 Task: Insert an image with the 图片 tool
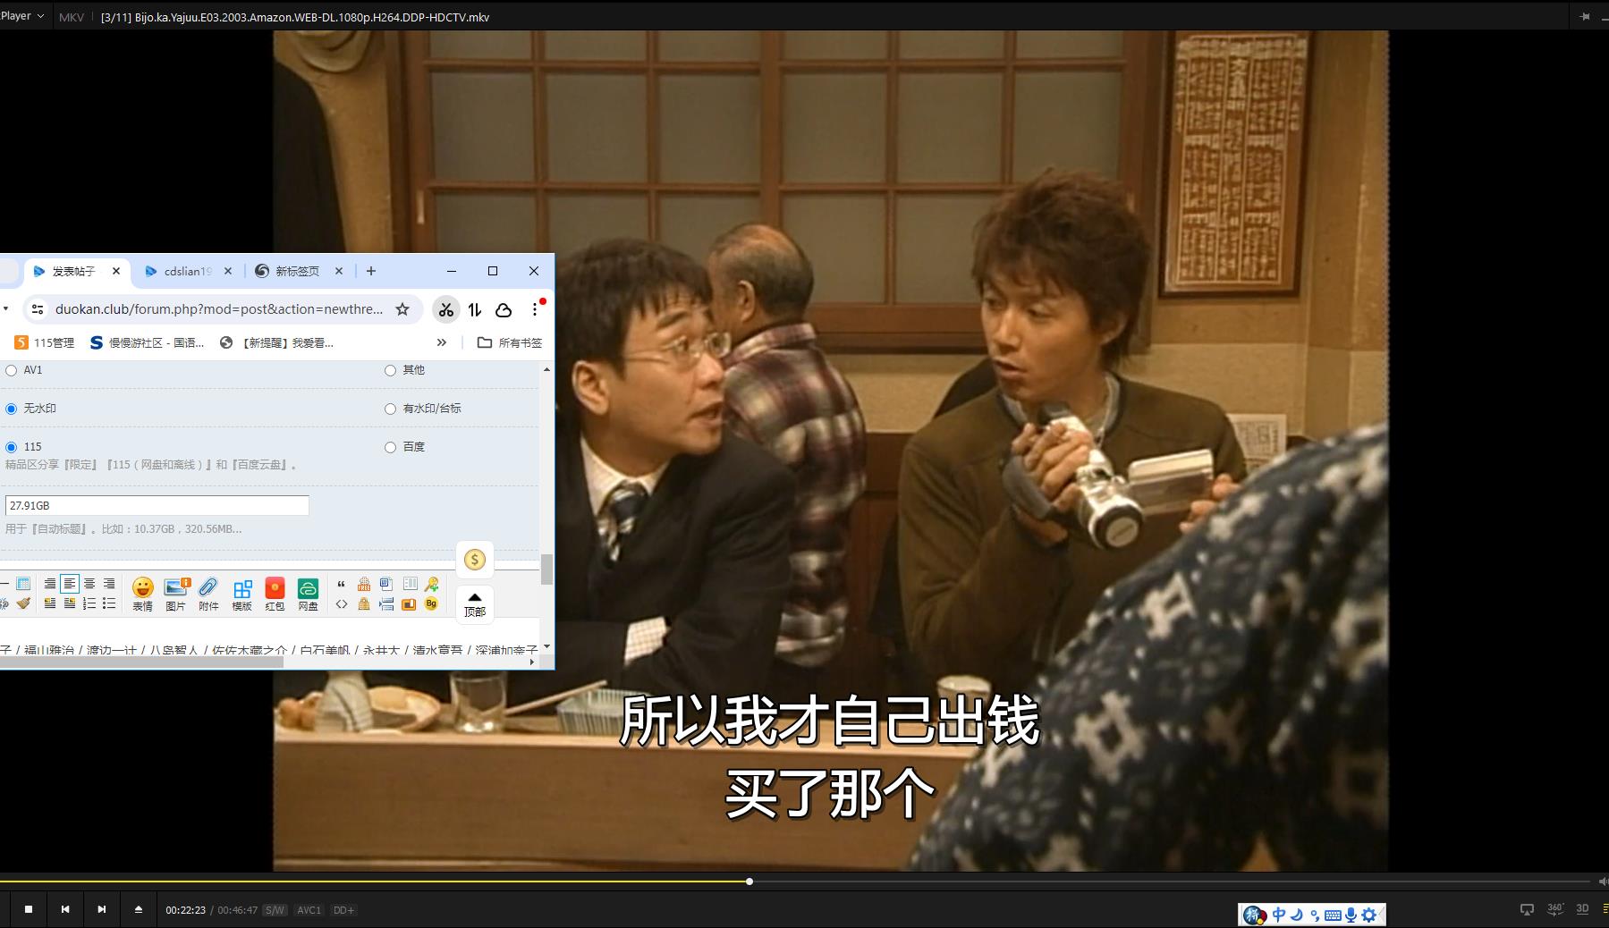176,592
